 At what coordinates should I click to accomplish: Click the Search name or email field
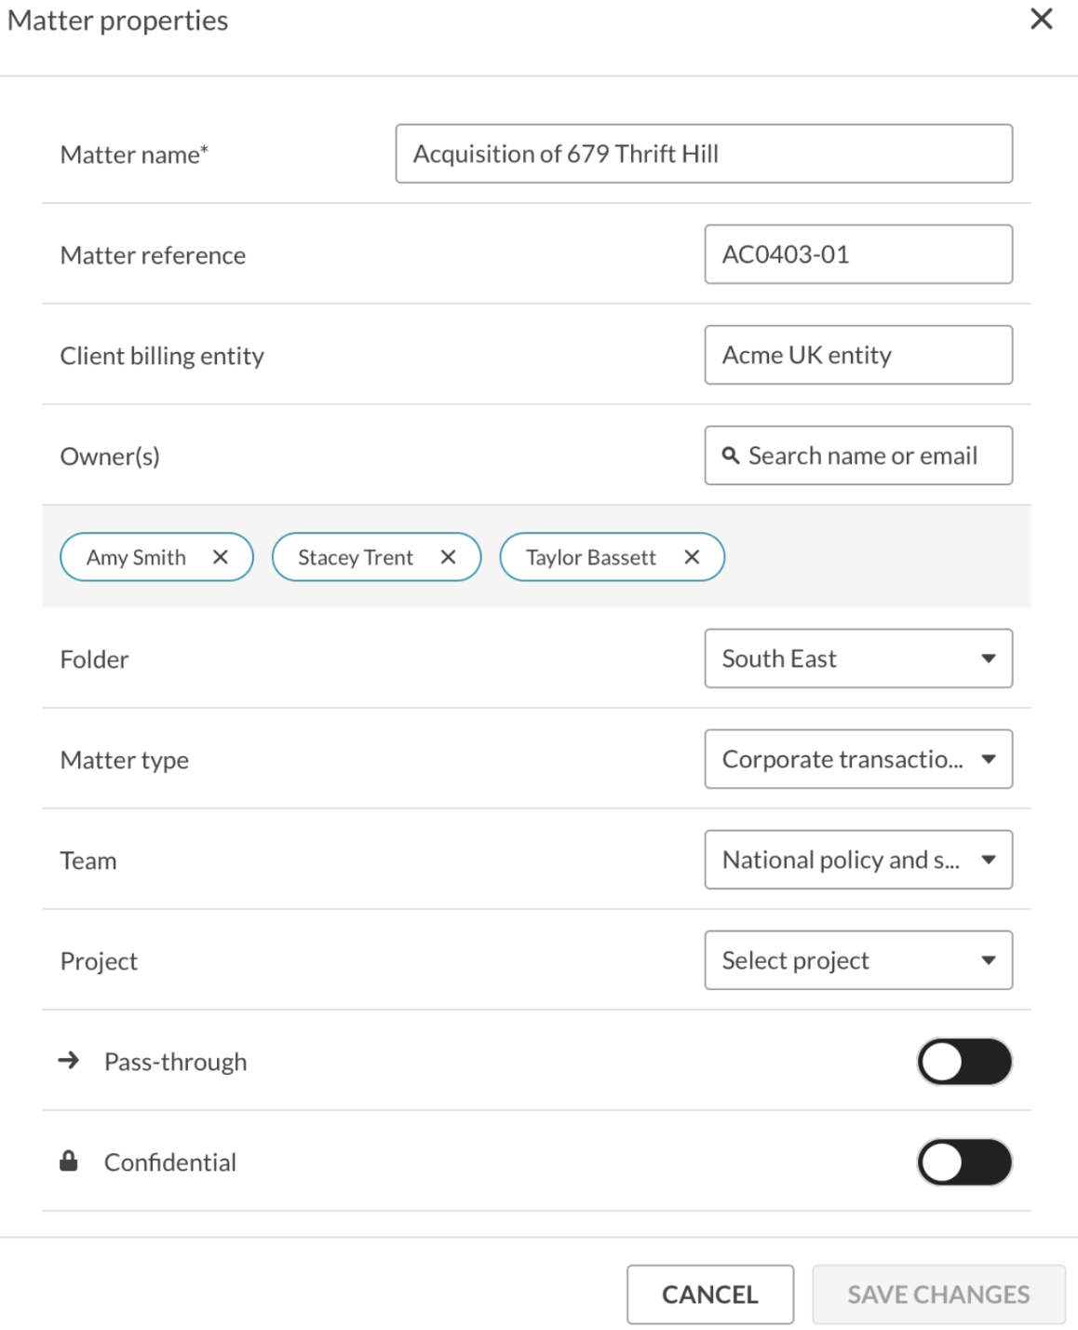coord(858,455)
